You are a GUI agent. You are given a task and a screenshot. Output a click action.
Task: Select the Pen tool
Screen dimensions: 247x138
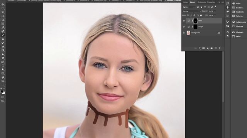(x=3, y=62)
